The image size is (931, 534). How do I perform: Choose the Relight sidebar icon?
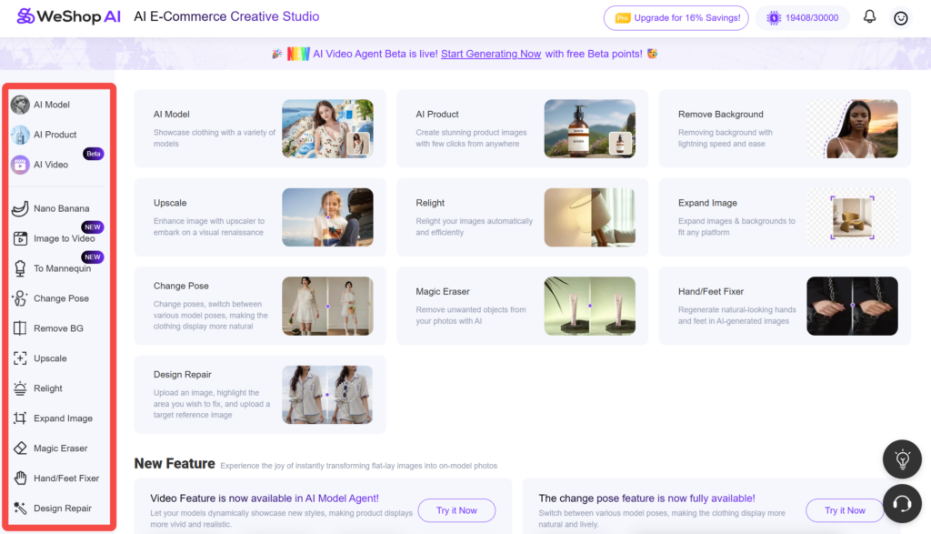pyautogui.click(x=20, y=388)
